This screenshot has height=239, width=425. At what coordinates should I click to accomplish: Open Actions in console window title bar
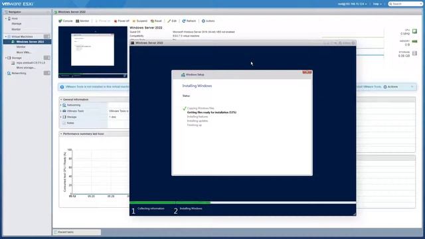click(x=345, y=43)
